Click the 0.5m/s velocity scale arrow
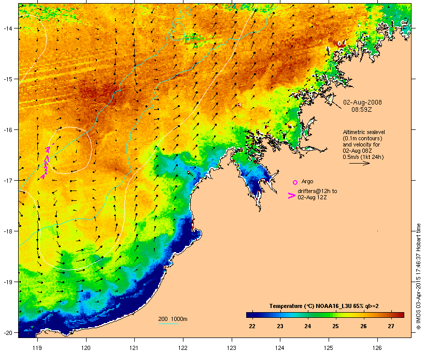This screenshot has width=425, height=352. 359,163
